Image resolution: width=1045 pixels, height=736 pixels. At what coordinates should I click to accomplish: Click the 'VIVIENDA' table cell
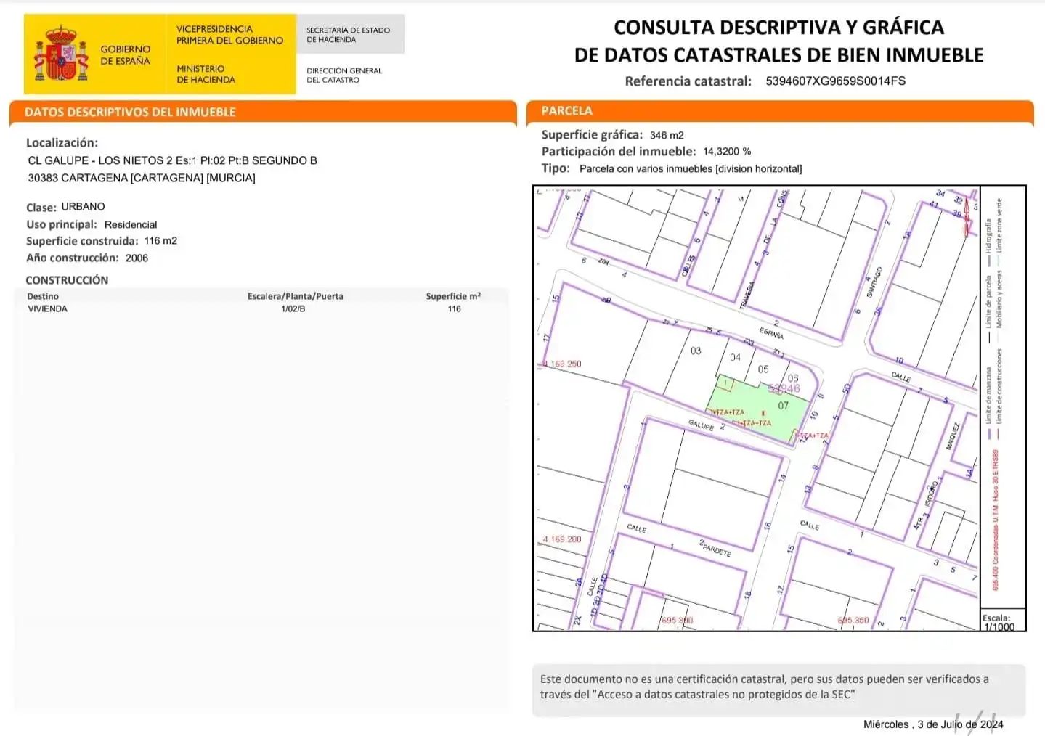(x=47, y=309)
